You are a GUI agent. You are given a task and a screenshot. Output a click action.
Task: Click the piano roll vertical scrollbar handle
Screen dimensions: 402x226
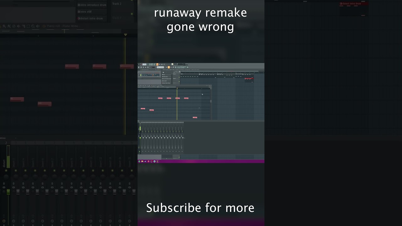point(211,101)
